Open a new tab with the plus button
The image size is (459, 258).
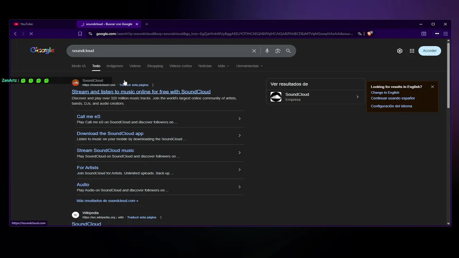[147, 24]
